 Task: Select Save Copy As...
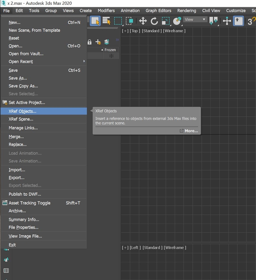[x=44, y=86]
